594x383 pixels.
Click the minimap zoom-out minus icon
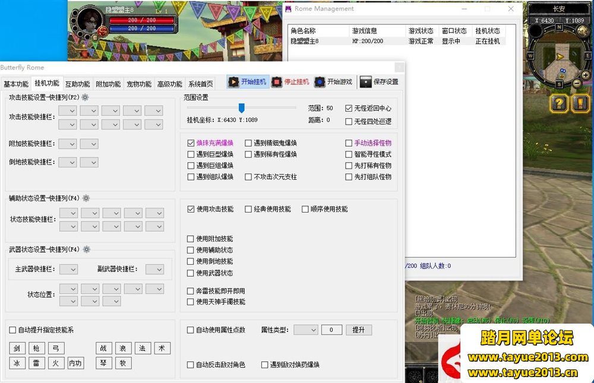point(577,83)
